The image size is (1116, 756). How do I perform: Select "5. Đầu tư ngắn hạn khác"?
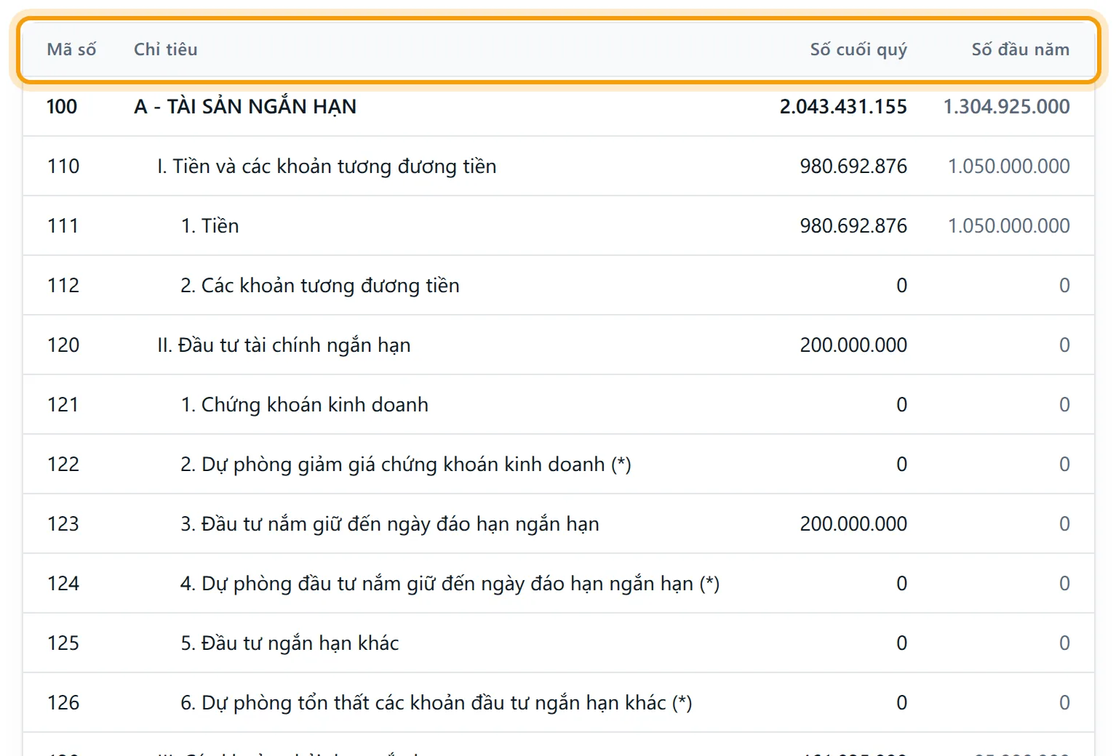click(x=290, y=643)
